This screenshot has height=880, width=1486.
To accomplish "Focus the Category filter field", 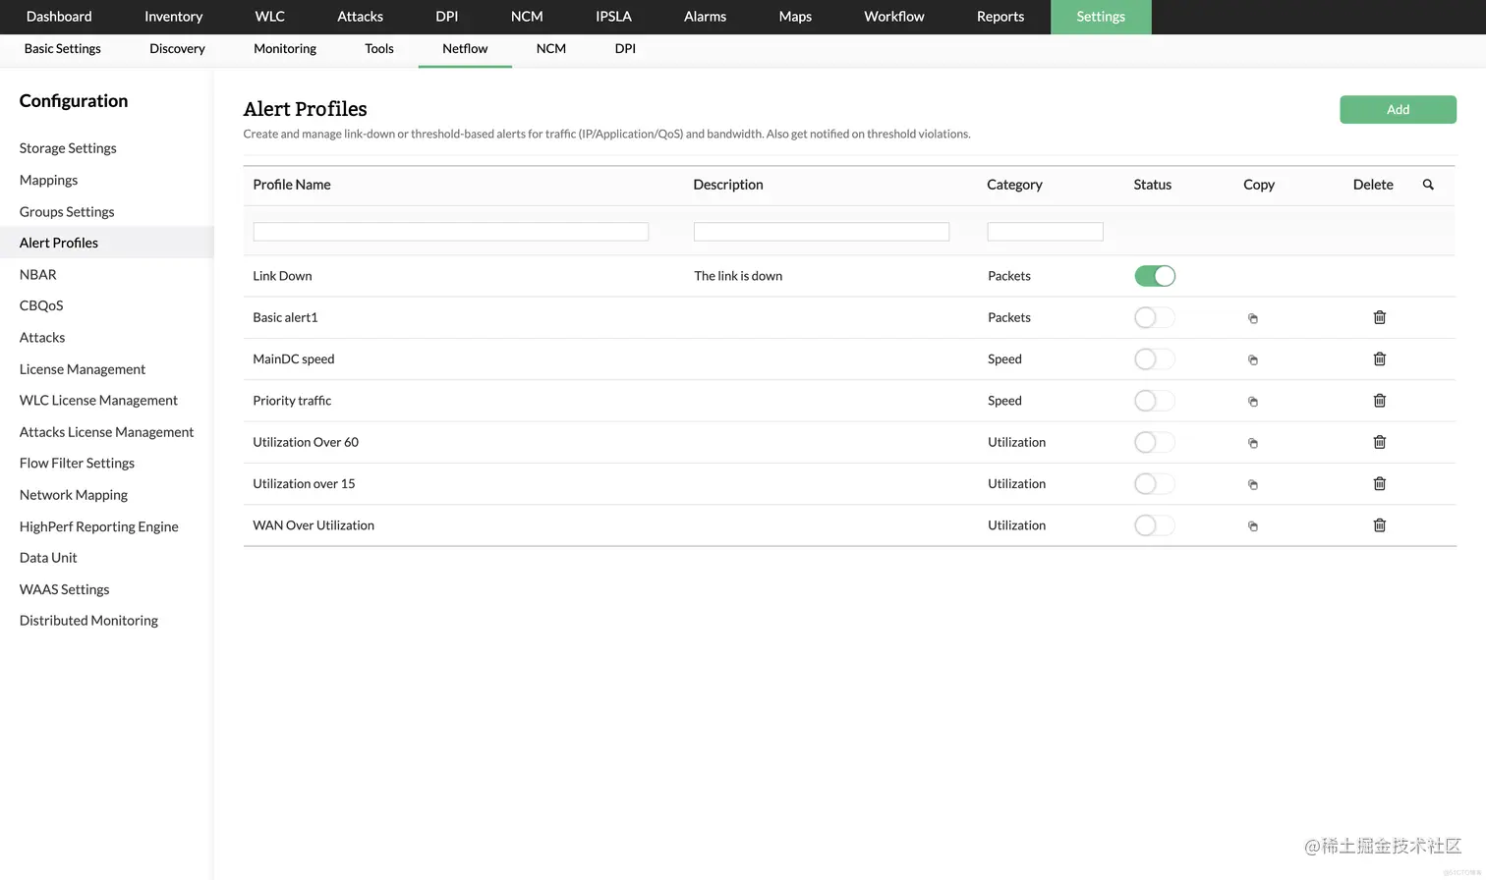I will [1046, 232].
